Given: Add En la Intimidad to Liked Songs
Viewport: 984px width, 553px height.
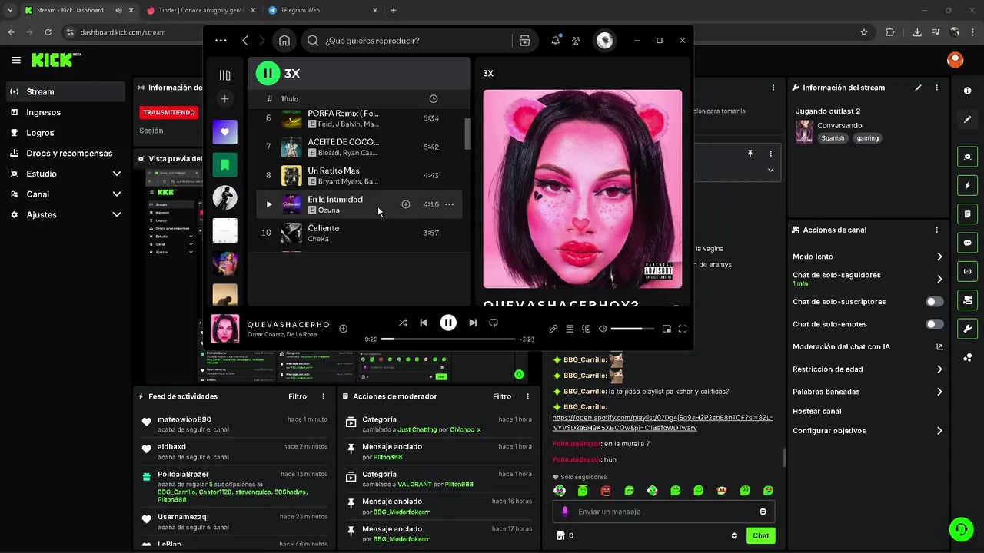Looking at the screenshot, I should (406, 204).
